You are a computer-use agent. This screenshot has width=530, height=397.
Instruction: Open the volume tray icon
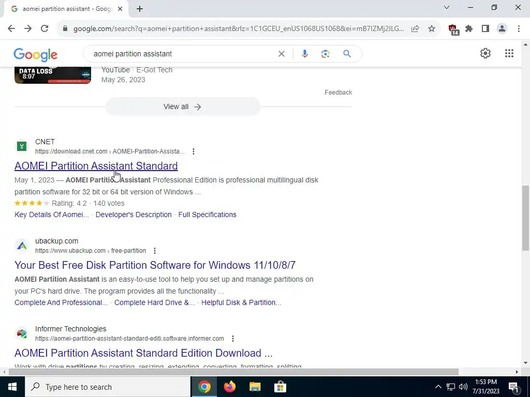click(463, 387)
